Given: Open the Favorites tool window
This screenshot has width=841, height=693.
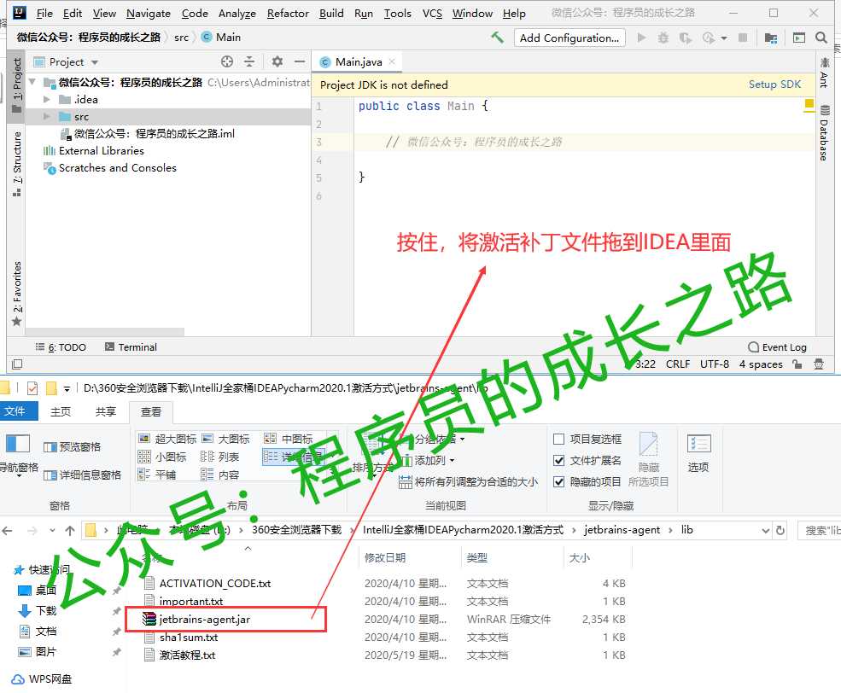Looking at the screenshot, I should [17, 294].
